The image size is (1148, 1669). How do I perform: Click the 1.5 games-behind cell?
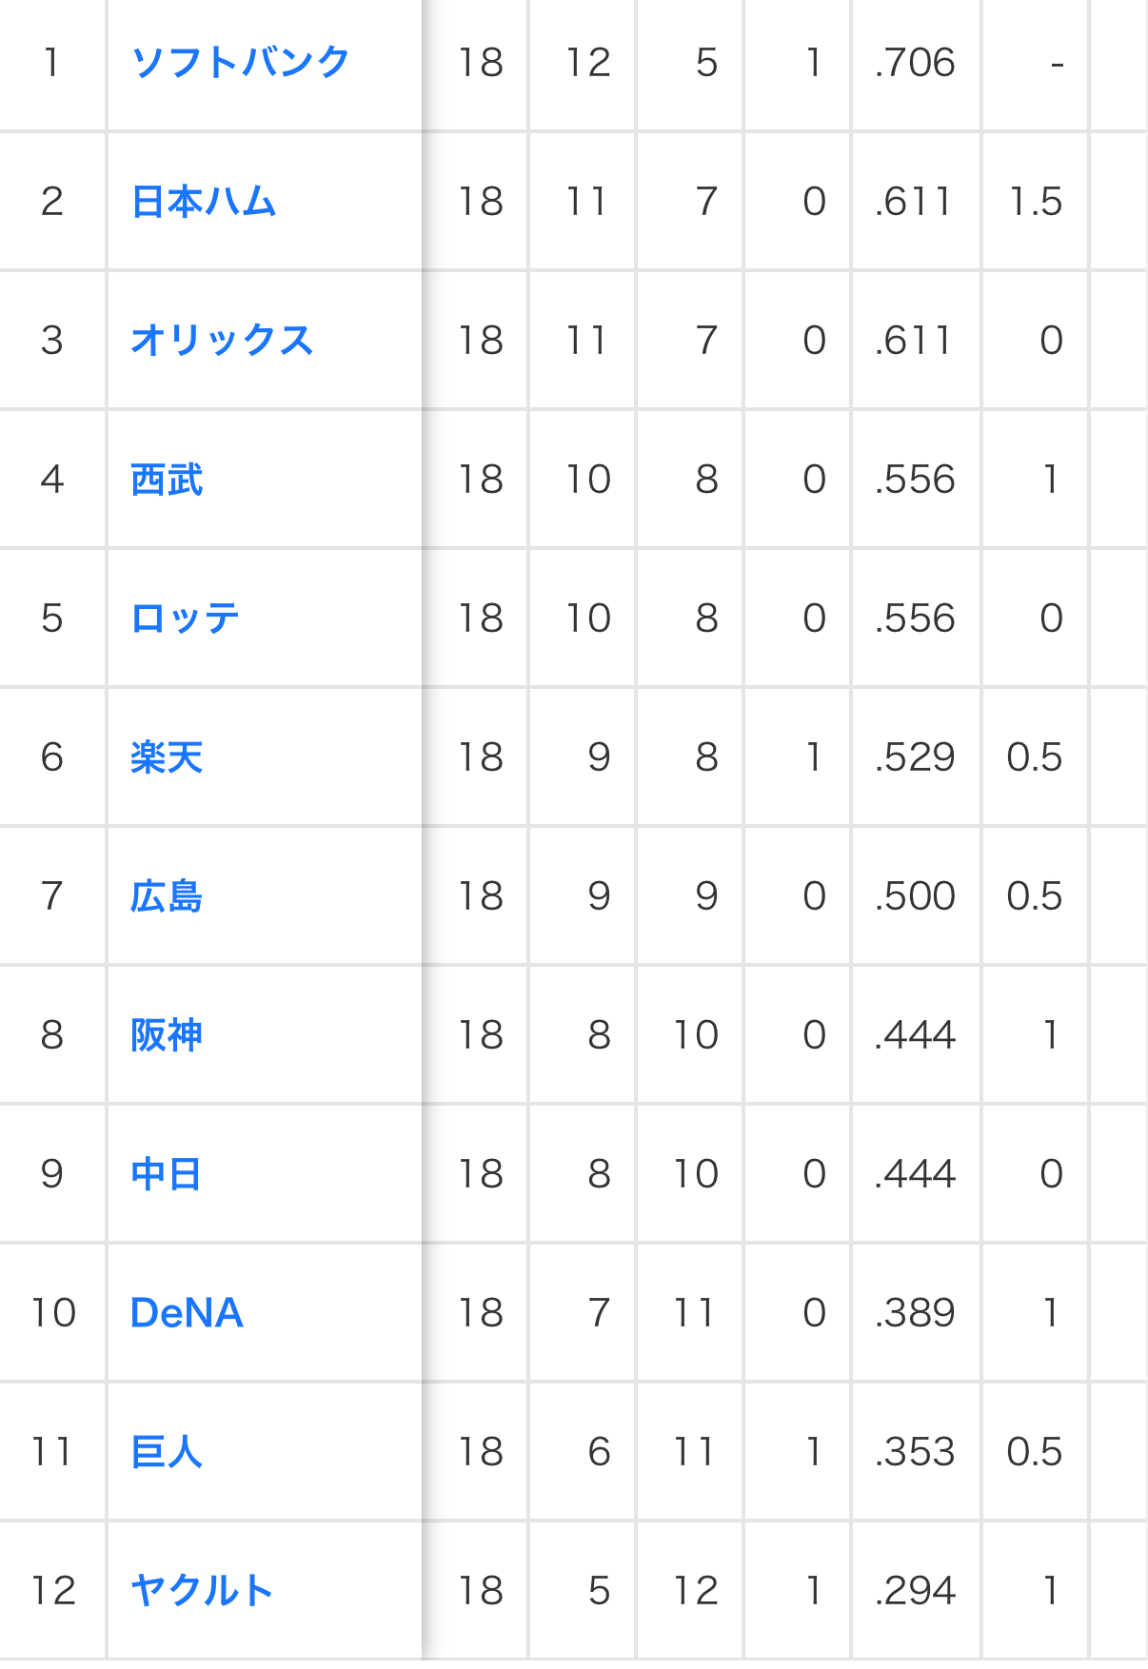(1035, 202)
